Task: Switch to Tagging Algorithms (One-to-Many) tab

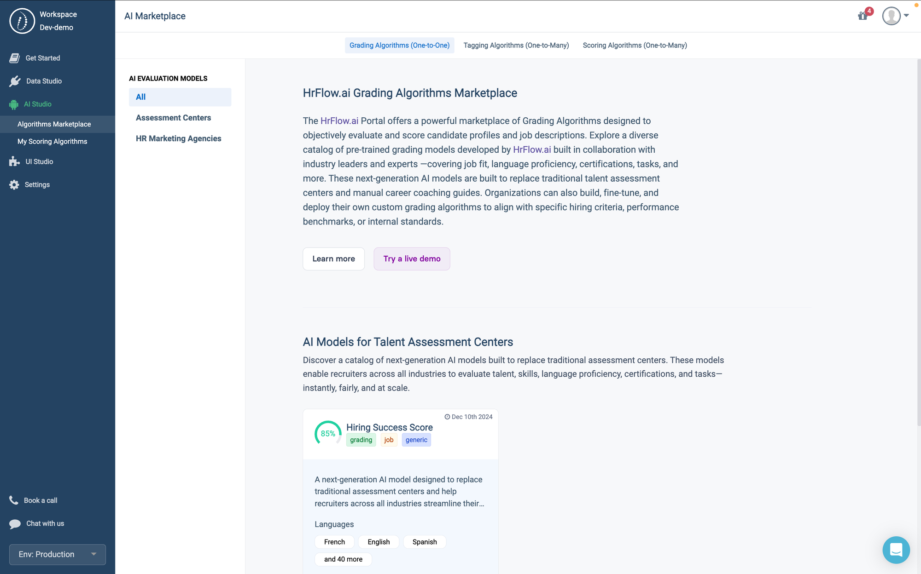Action: pyautogui.click(x=516, y=45)
